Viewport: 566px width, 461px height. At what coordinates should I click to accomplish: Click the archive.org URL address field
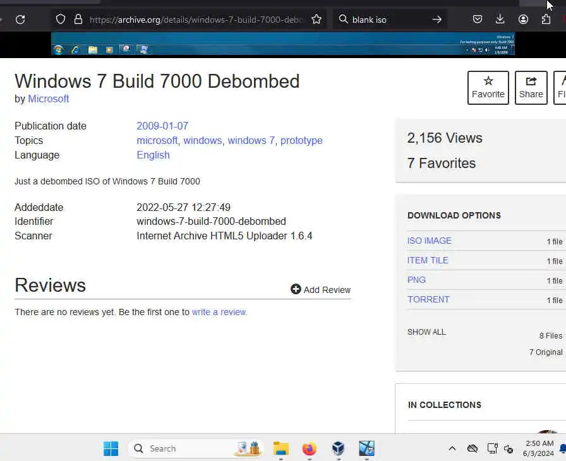coord(196,20)
